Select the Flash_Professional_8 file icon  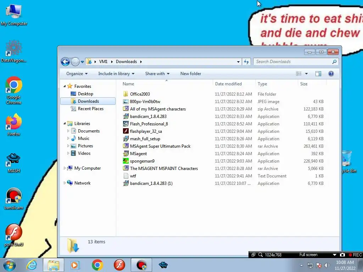(x=126, y=124)
